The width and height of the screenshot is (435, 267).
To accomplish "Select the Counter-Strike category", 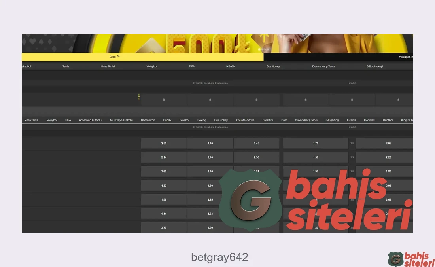I will tap(245, 120).
